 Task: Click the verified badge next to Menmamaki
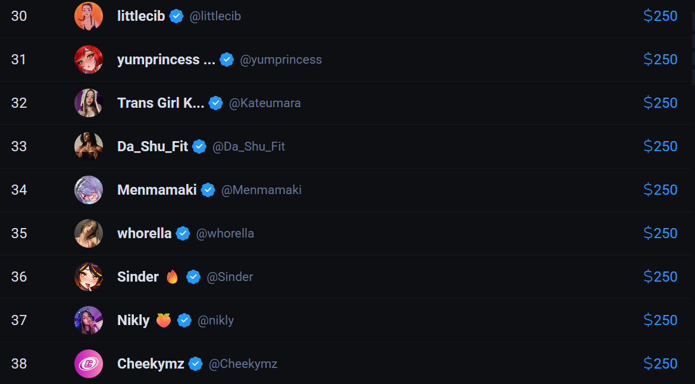pos(208,190)
